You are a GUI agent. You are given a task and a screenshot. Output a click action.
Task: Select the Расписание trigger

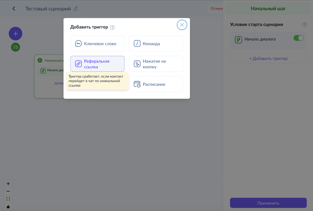point(156,84)
